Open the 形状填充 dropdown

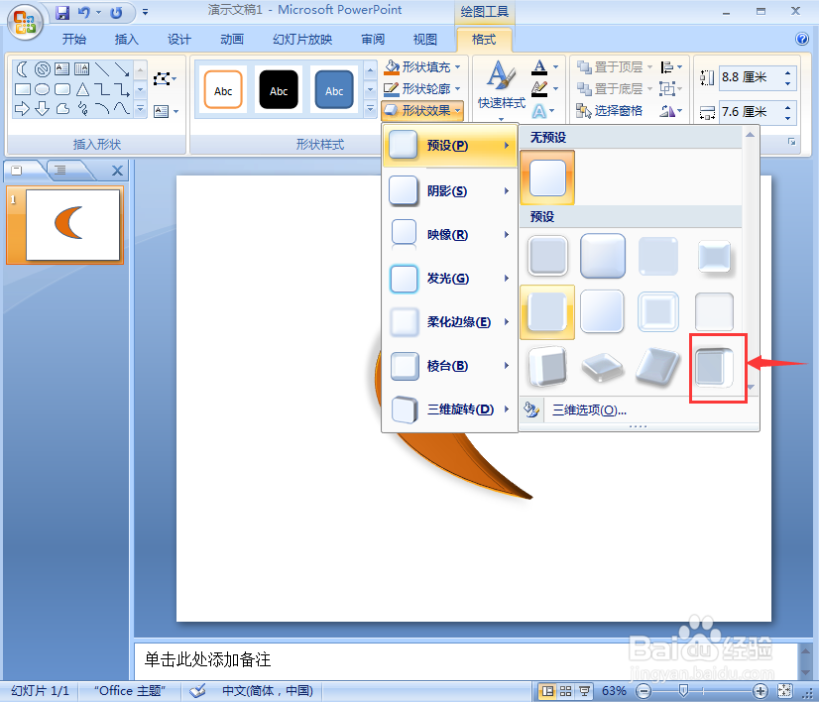click(x=422, y=66)
